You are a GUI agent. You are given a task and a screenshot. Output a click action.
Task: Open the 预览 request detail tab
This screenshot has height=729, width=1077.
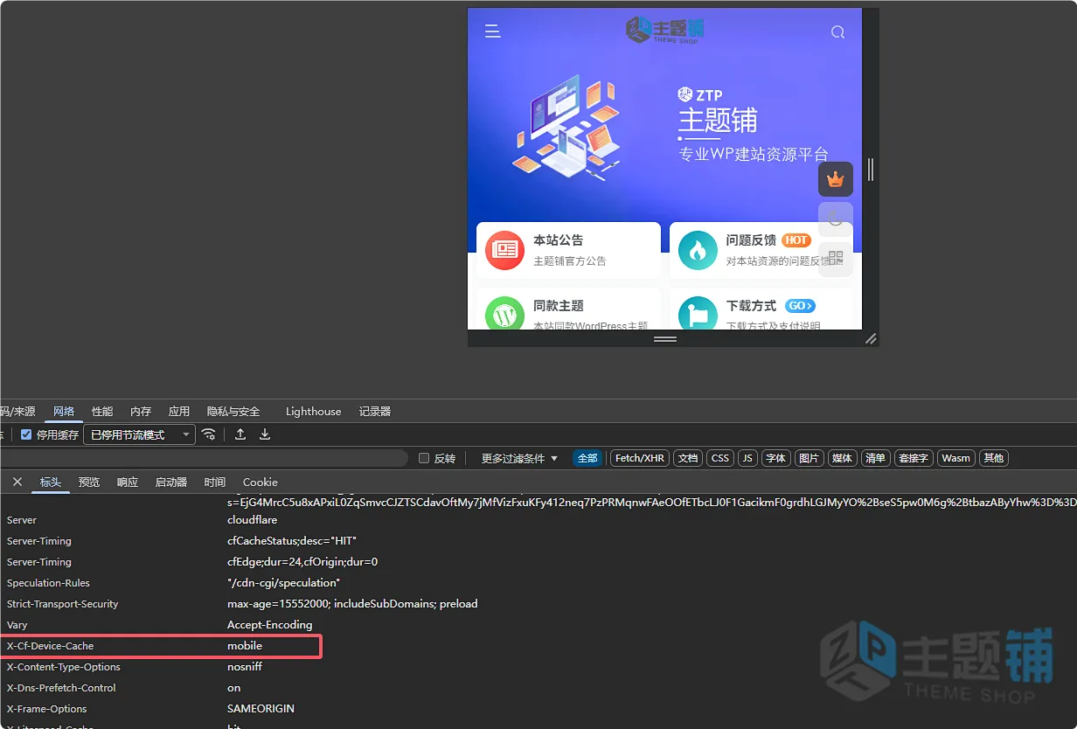[x=89, y=482]
